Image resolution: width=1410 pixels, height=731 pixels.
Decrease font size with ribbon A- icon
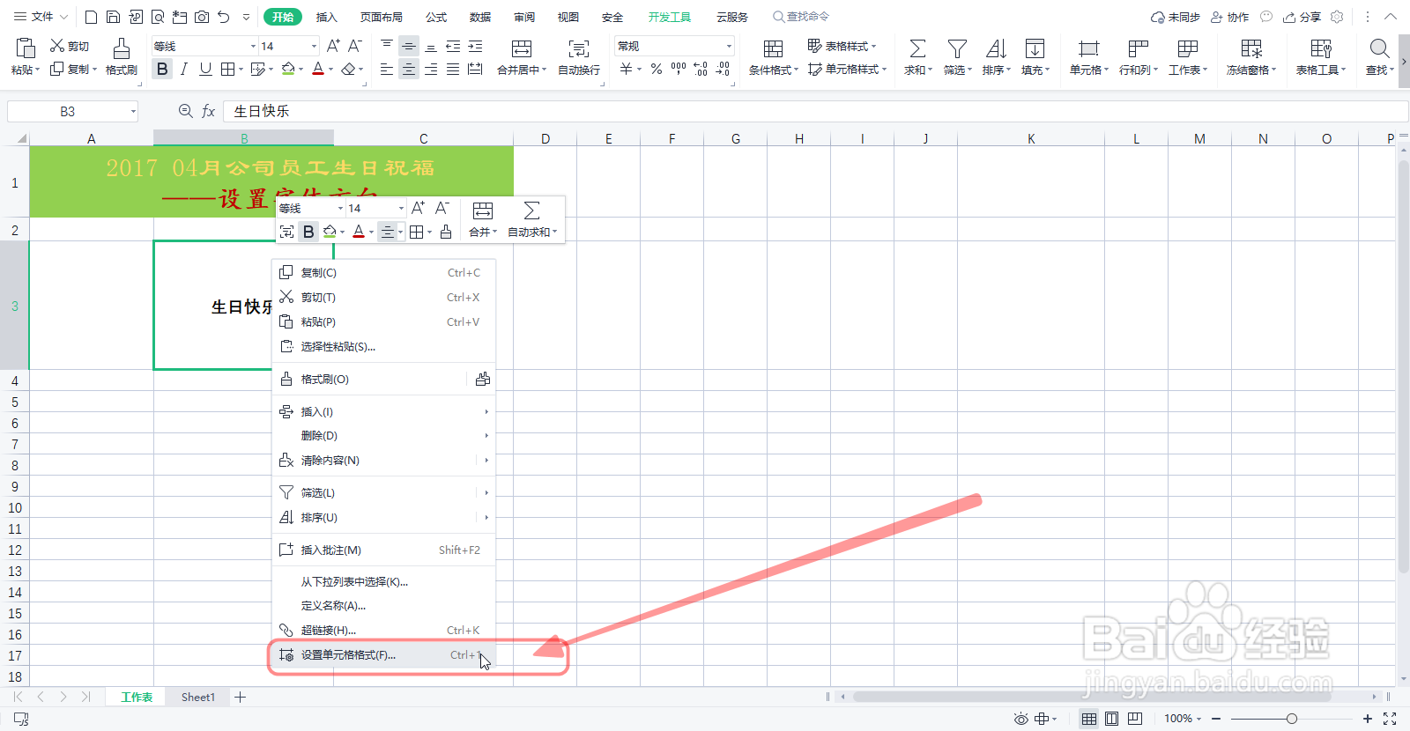click(355, 46)
